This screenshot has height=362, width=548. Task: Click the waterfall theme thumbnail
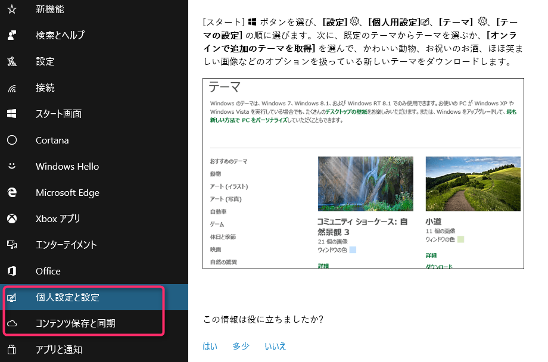point(366,184)
